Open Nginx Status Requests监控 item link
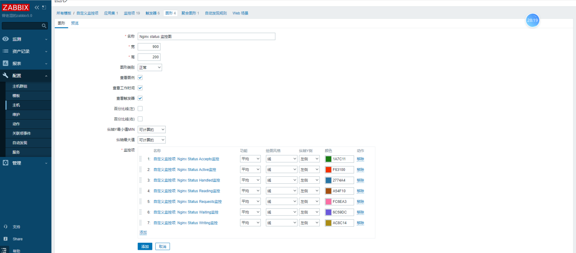 (x=188, y=202)
